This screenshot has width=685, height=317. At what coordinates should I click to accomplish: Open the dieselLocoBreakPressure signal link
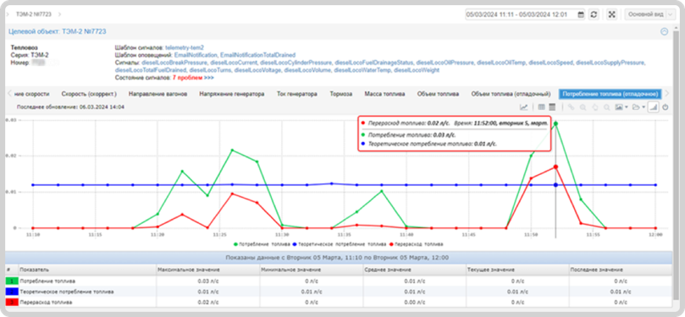click(174, 63)
